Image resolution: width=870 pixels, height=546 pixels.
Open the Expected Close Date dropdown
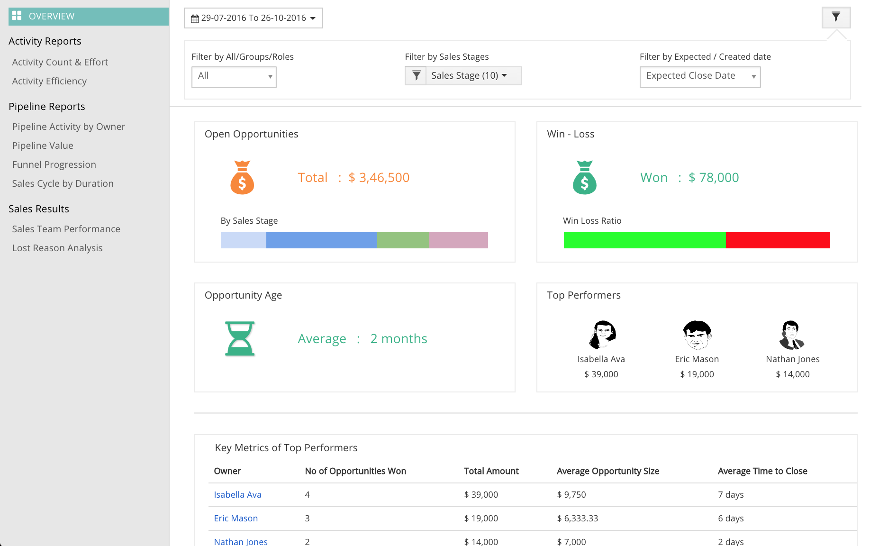pyautogui.click(x=700, y=77)
